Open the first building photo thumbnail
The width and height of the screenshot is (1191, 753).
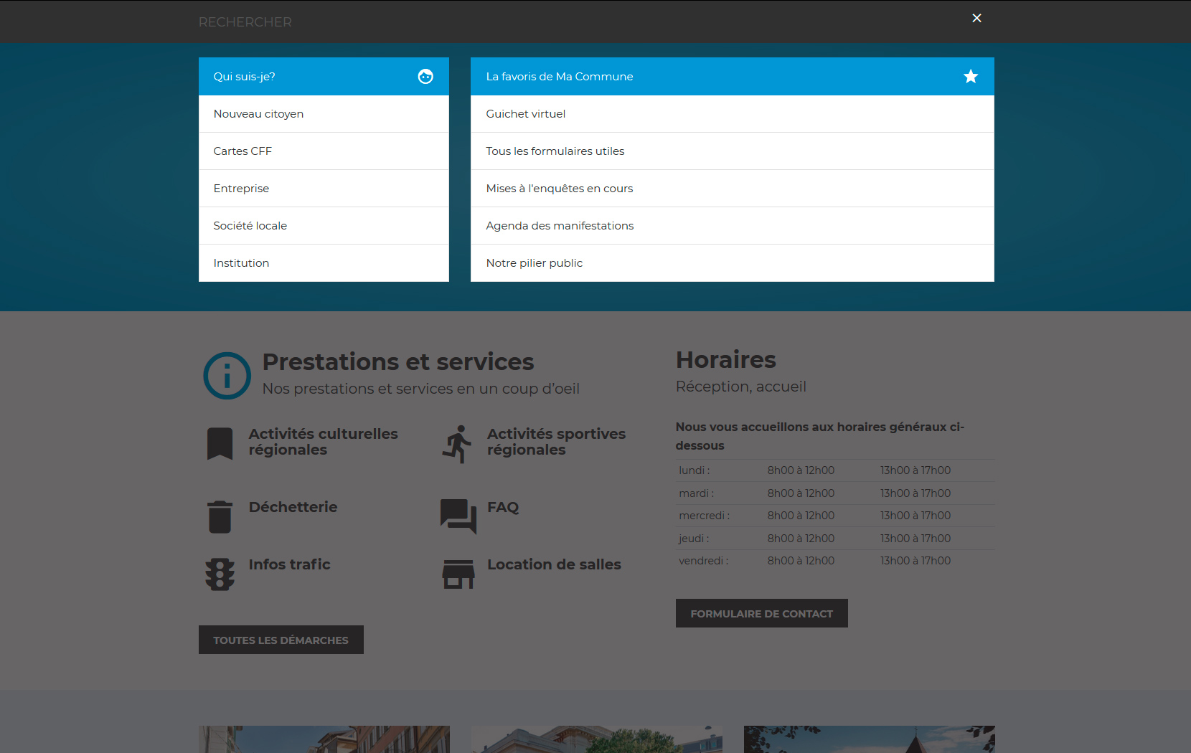(324, 739)
